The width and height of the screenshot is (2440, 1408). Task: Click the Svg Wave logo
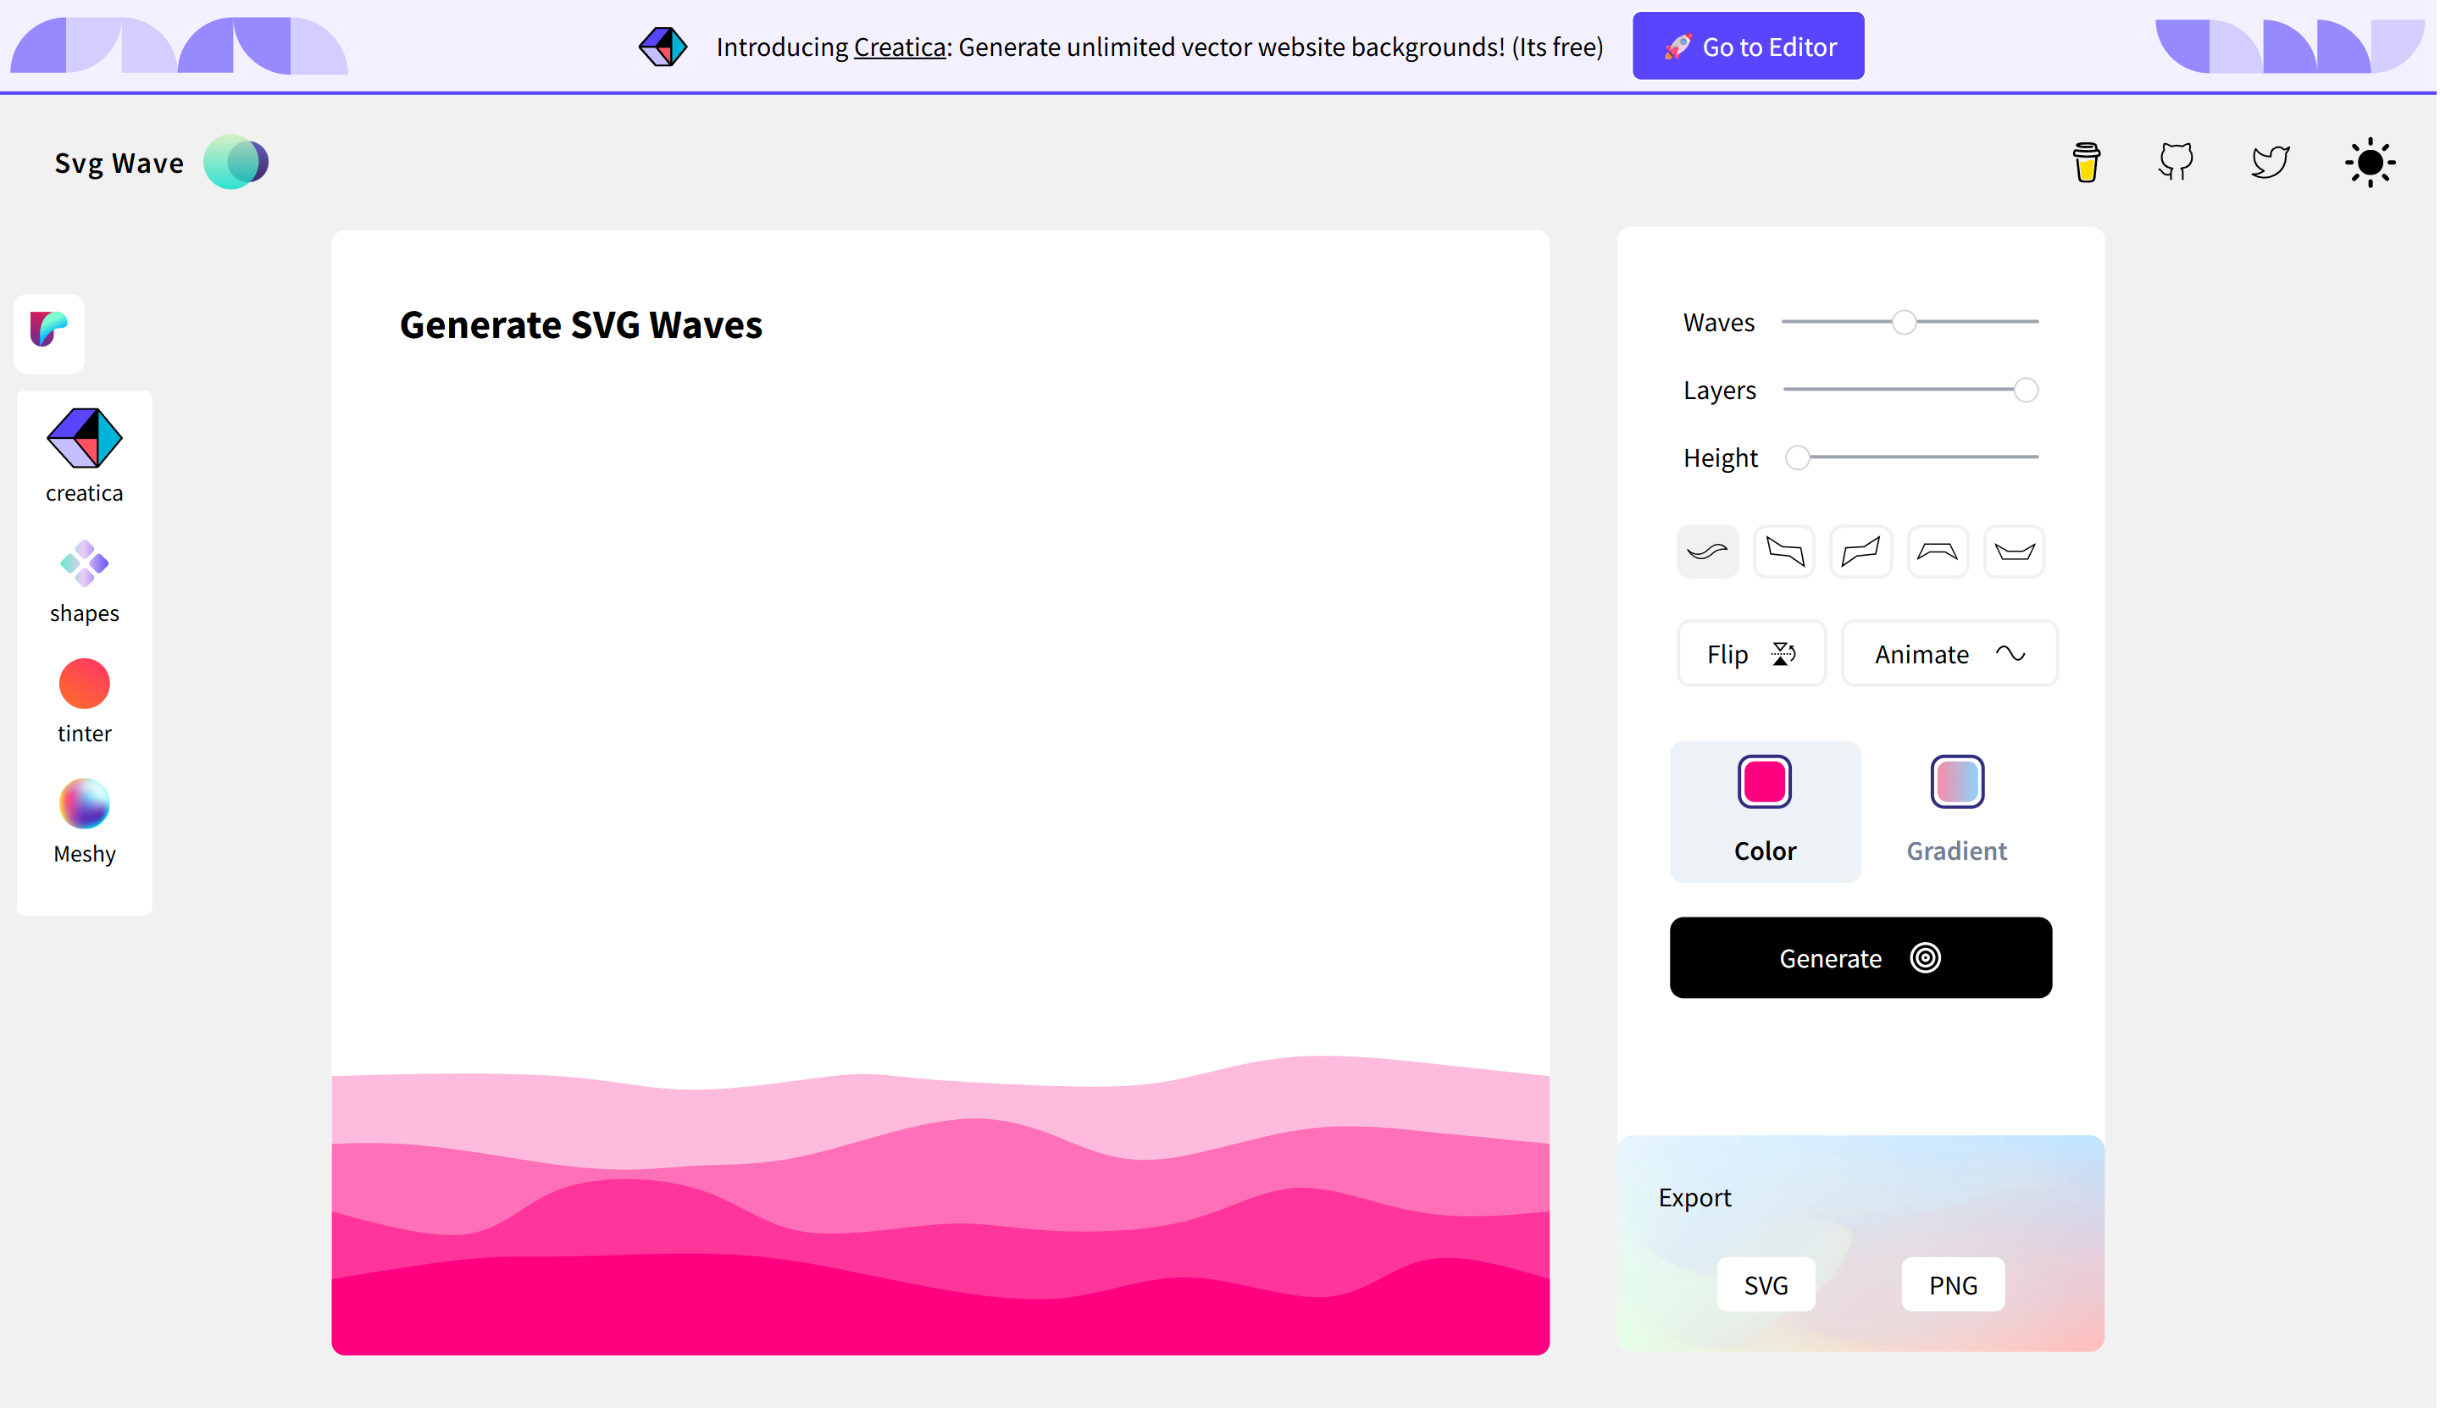point(159,162)
